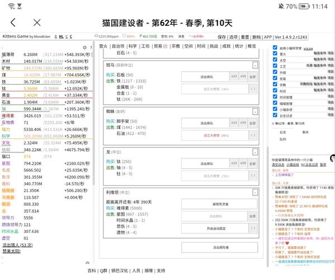Toggle the 工艺 automation checkbox
The width and height of the screenshot is (335, 280).
[275, 66]
